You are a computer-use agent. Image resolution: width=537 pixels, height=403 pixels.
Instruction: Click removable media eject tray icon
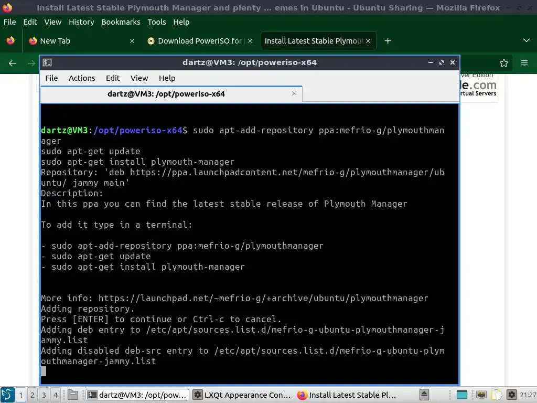424,395
